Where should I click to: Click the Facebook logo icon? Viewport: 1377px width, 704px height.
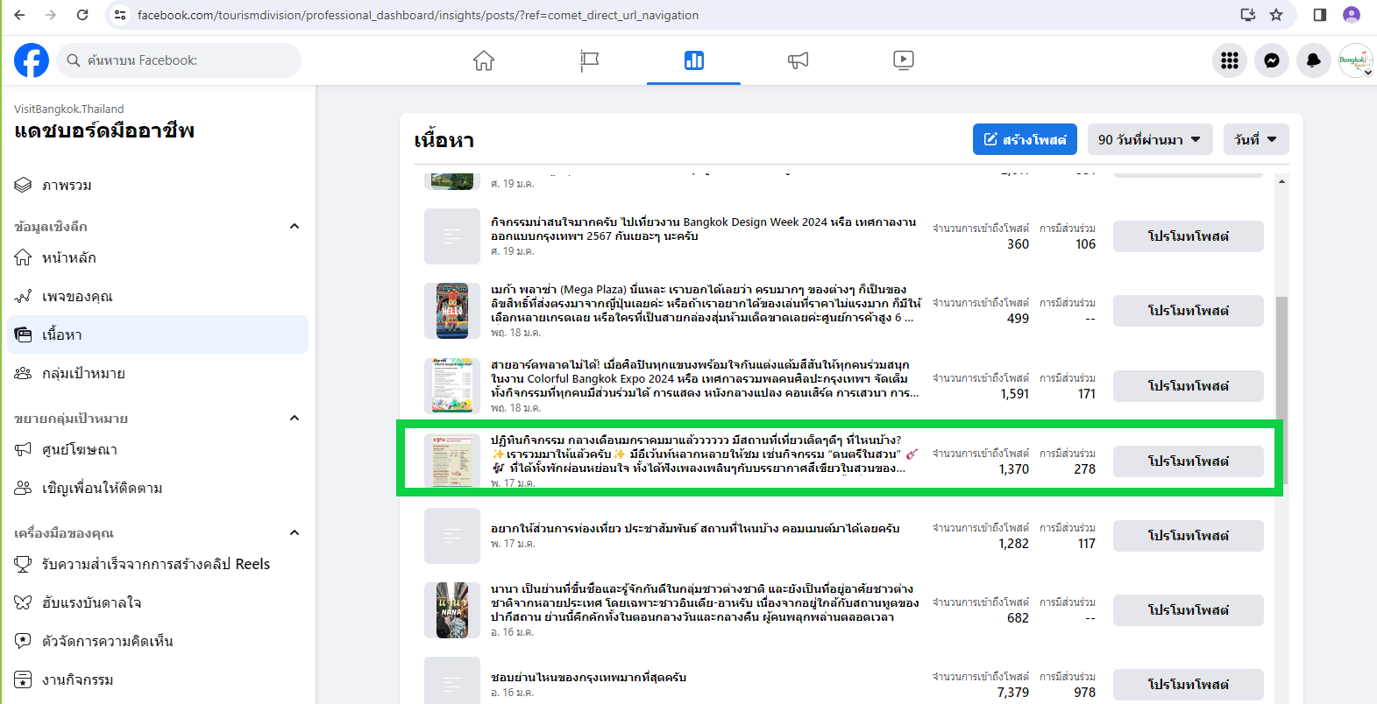click(32, 60)
